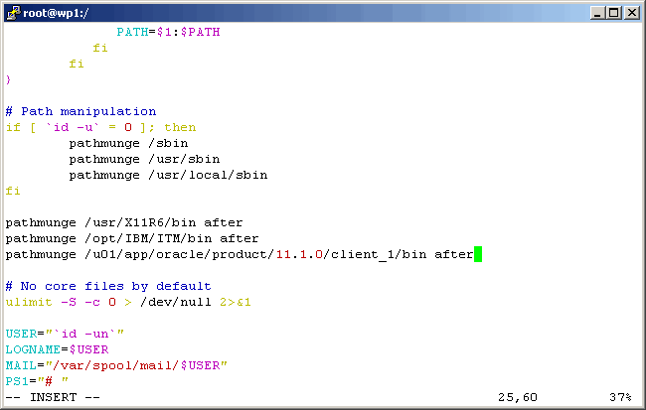Click the 'pathmunge /sbin' line
The image size is (646, 410).
point(128,143)
